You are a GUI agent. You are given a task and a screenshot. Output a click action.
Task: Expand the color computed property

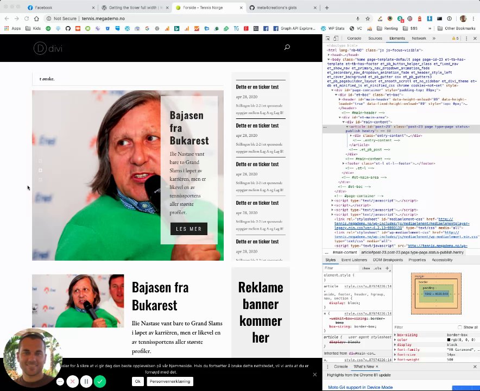395,339
